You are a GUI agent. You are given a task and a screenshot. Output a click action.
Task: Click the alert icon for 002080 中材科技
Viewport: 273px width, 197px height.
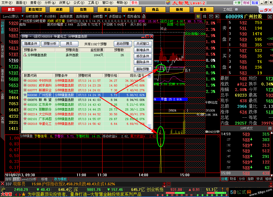(x=25, y=80)
